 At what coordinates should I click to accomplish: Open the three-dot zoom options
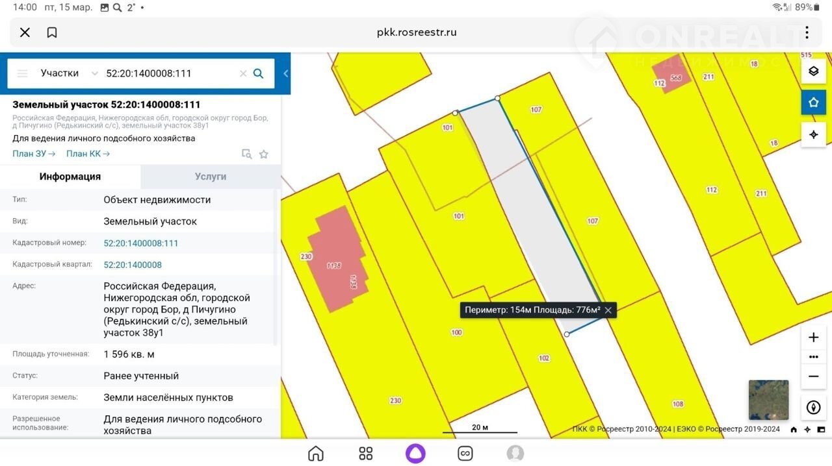click(x=813, y=357)
